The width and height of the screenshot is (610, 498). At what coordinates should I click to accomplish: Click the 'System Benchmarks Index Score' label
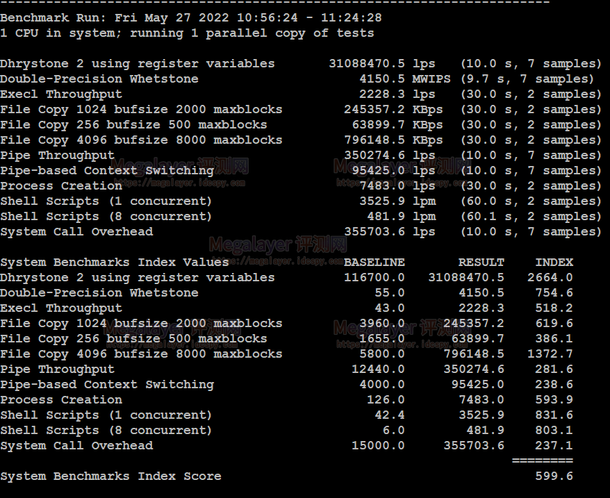tap(111, 476)
